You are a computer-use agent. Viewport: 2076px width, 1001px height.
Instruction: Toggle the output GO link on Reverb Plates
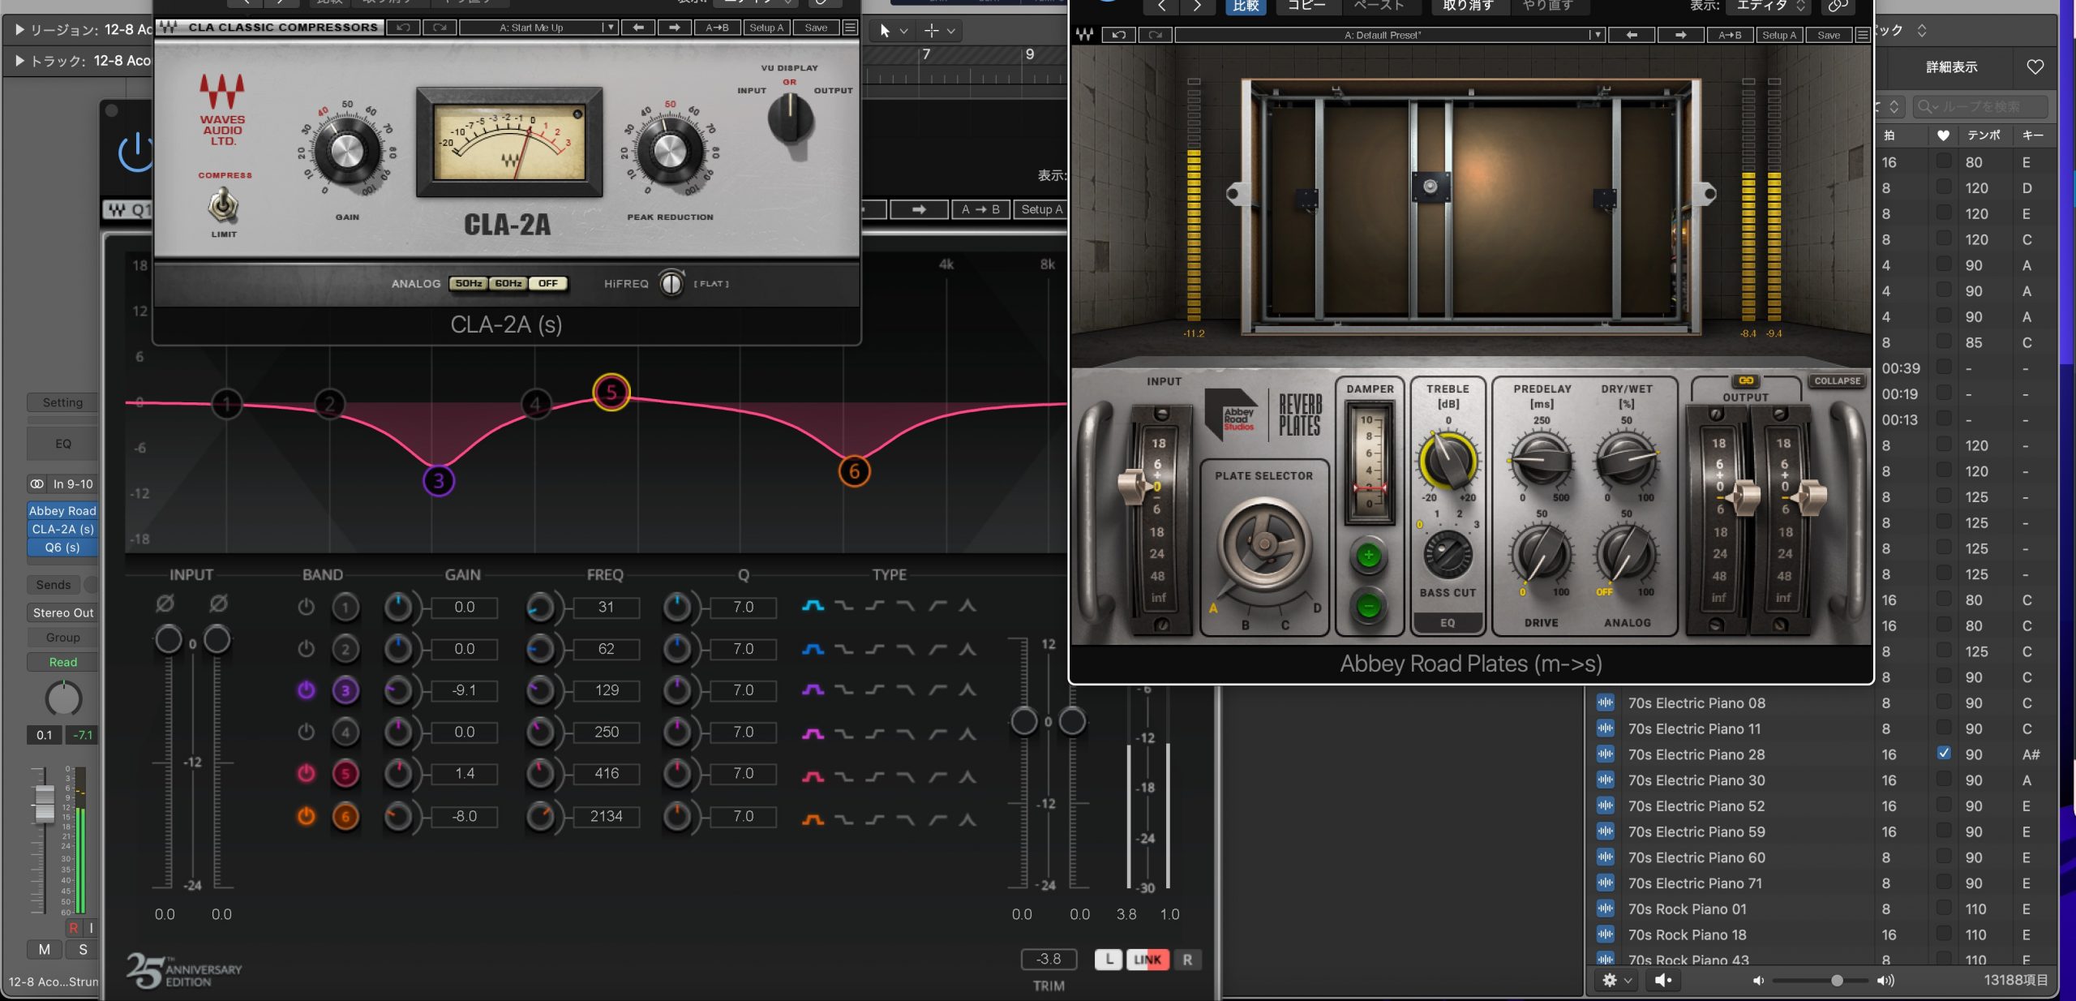[x=1745, y=380]
